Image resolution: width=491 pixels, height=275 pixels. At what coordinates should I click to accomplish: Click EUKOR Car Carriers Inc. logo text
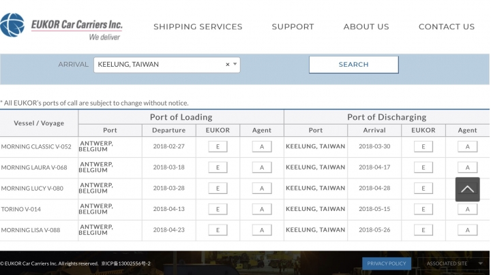76,25
